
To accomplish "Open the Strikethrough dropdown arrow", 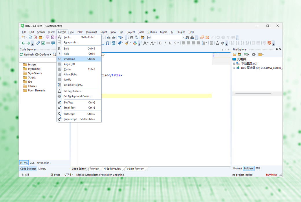I will (178, 43).
